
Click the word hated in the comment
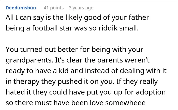pyautogui.click(x=15, y=92)
